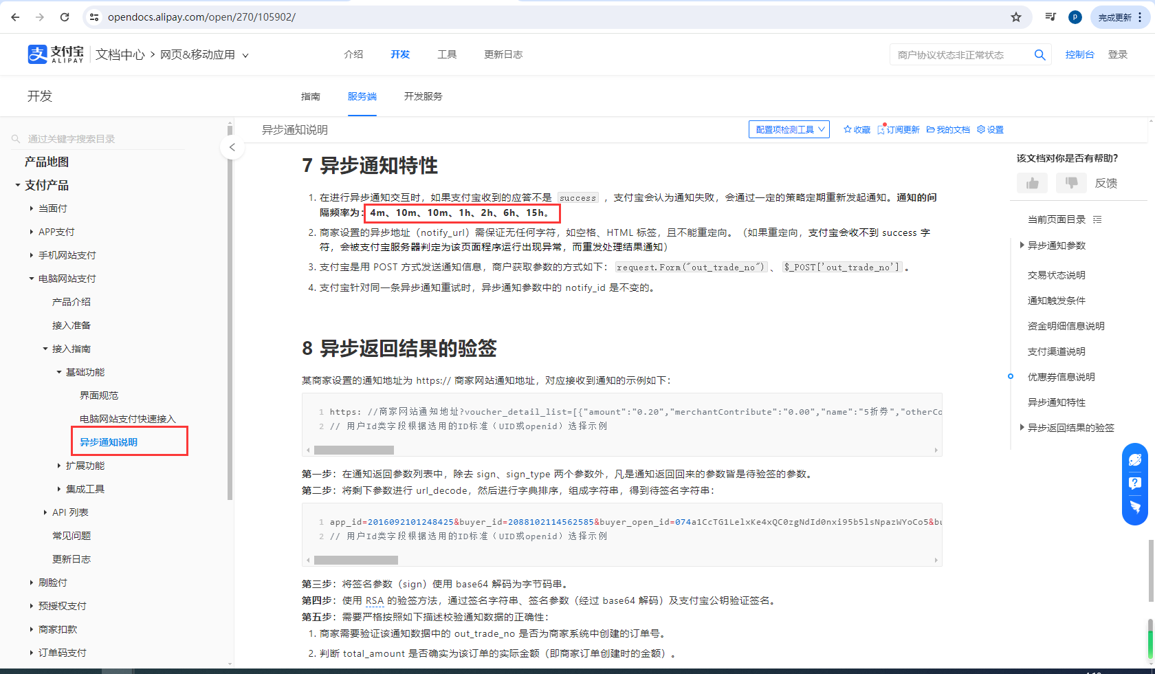Screen dimensions: 1155x674
Task: Click the Alipay logo
Action: point(56,54)
